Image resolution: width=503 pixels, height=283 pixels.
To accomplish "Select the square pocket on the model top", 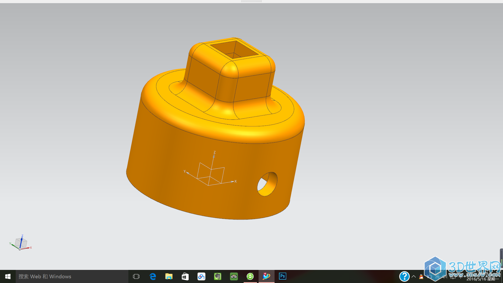I will pos(234,49).
